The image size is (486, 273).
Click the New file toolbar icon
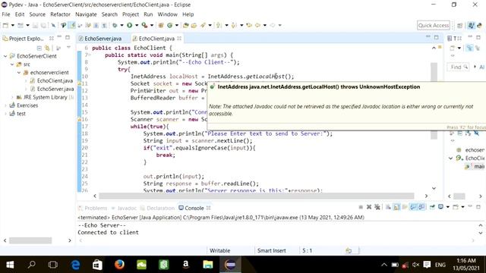tap(5, 25)
